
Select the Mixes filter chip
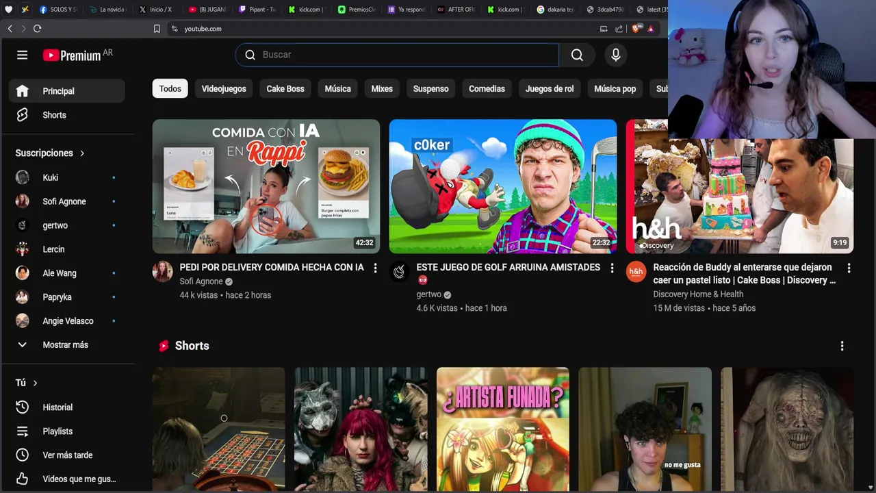[382, 89]
